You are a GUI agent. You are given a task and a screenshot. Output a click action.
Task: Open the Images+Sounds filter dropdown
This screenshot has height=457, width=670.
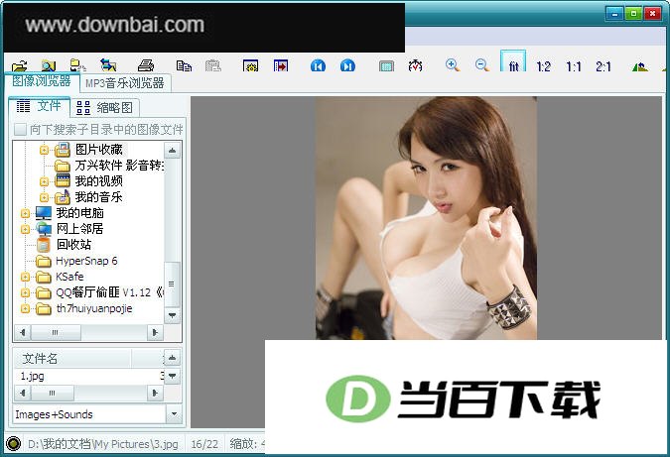tap(174, 414)
